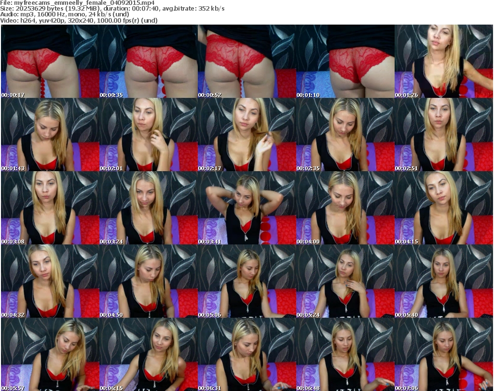This screenshot has height=391, width=494.
Task: Select the frame at 00:04:00
Action: pos(345,208)
